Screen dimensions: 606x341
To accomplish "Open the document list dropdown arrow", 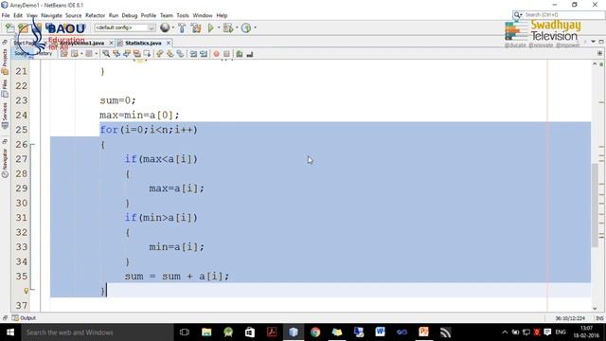I will [x=594, y=42].
